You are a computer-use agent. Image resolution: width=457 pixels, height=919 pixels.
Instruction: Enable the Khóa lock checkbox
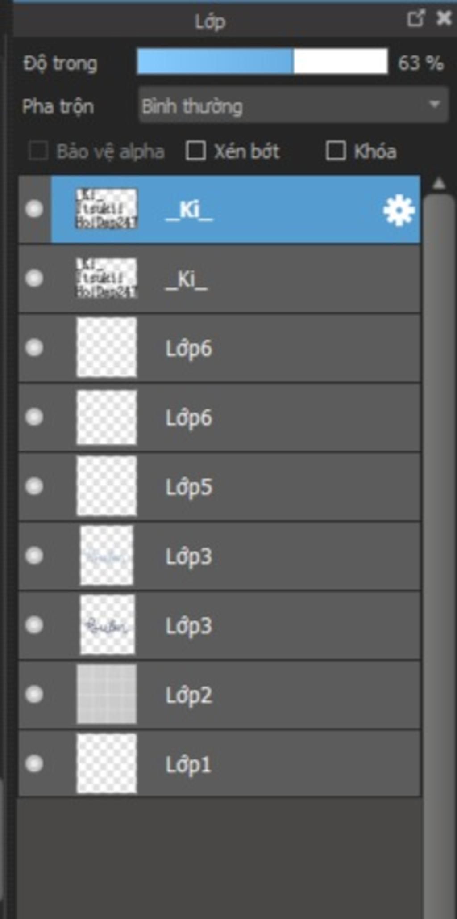pos(336,151)
